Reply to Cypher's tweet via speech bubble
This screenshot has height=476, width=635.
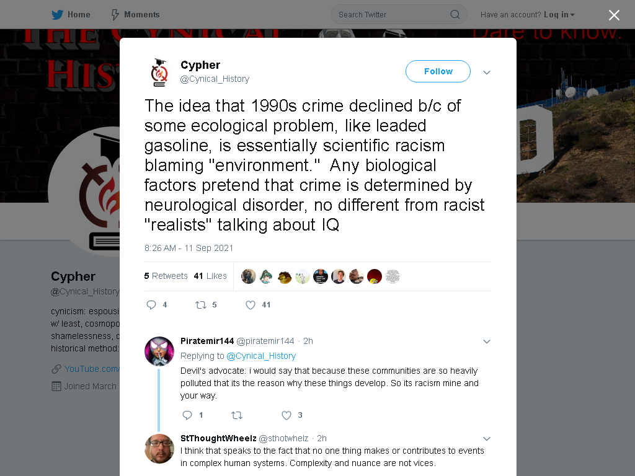[151, 305]
